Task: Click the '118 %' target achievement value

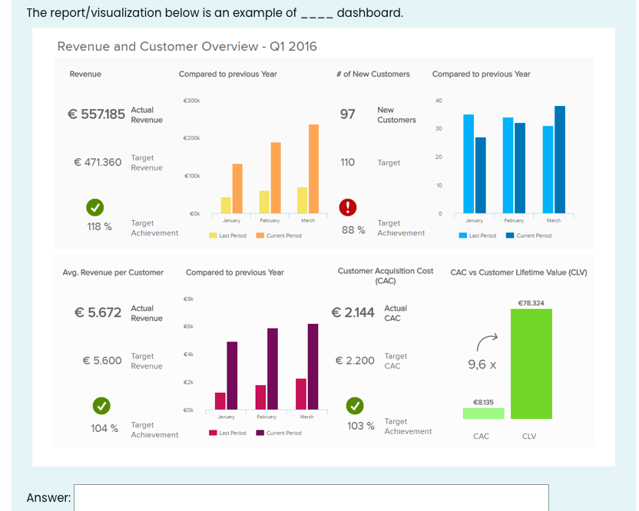Action: (99, 226)
